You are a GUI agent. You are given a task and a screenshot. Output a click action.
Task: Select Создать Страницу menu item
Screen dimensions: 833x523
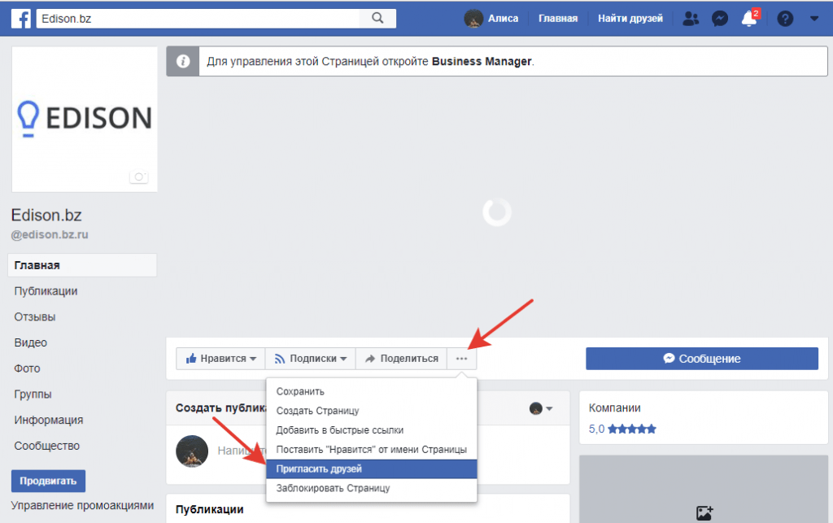point(371,411)
